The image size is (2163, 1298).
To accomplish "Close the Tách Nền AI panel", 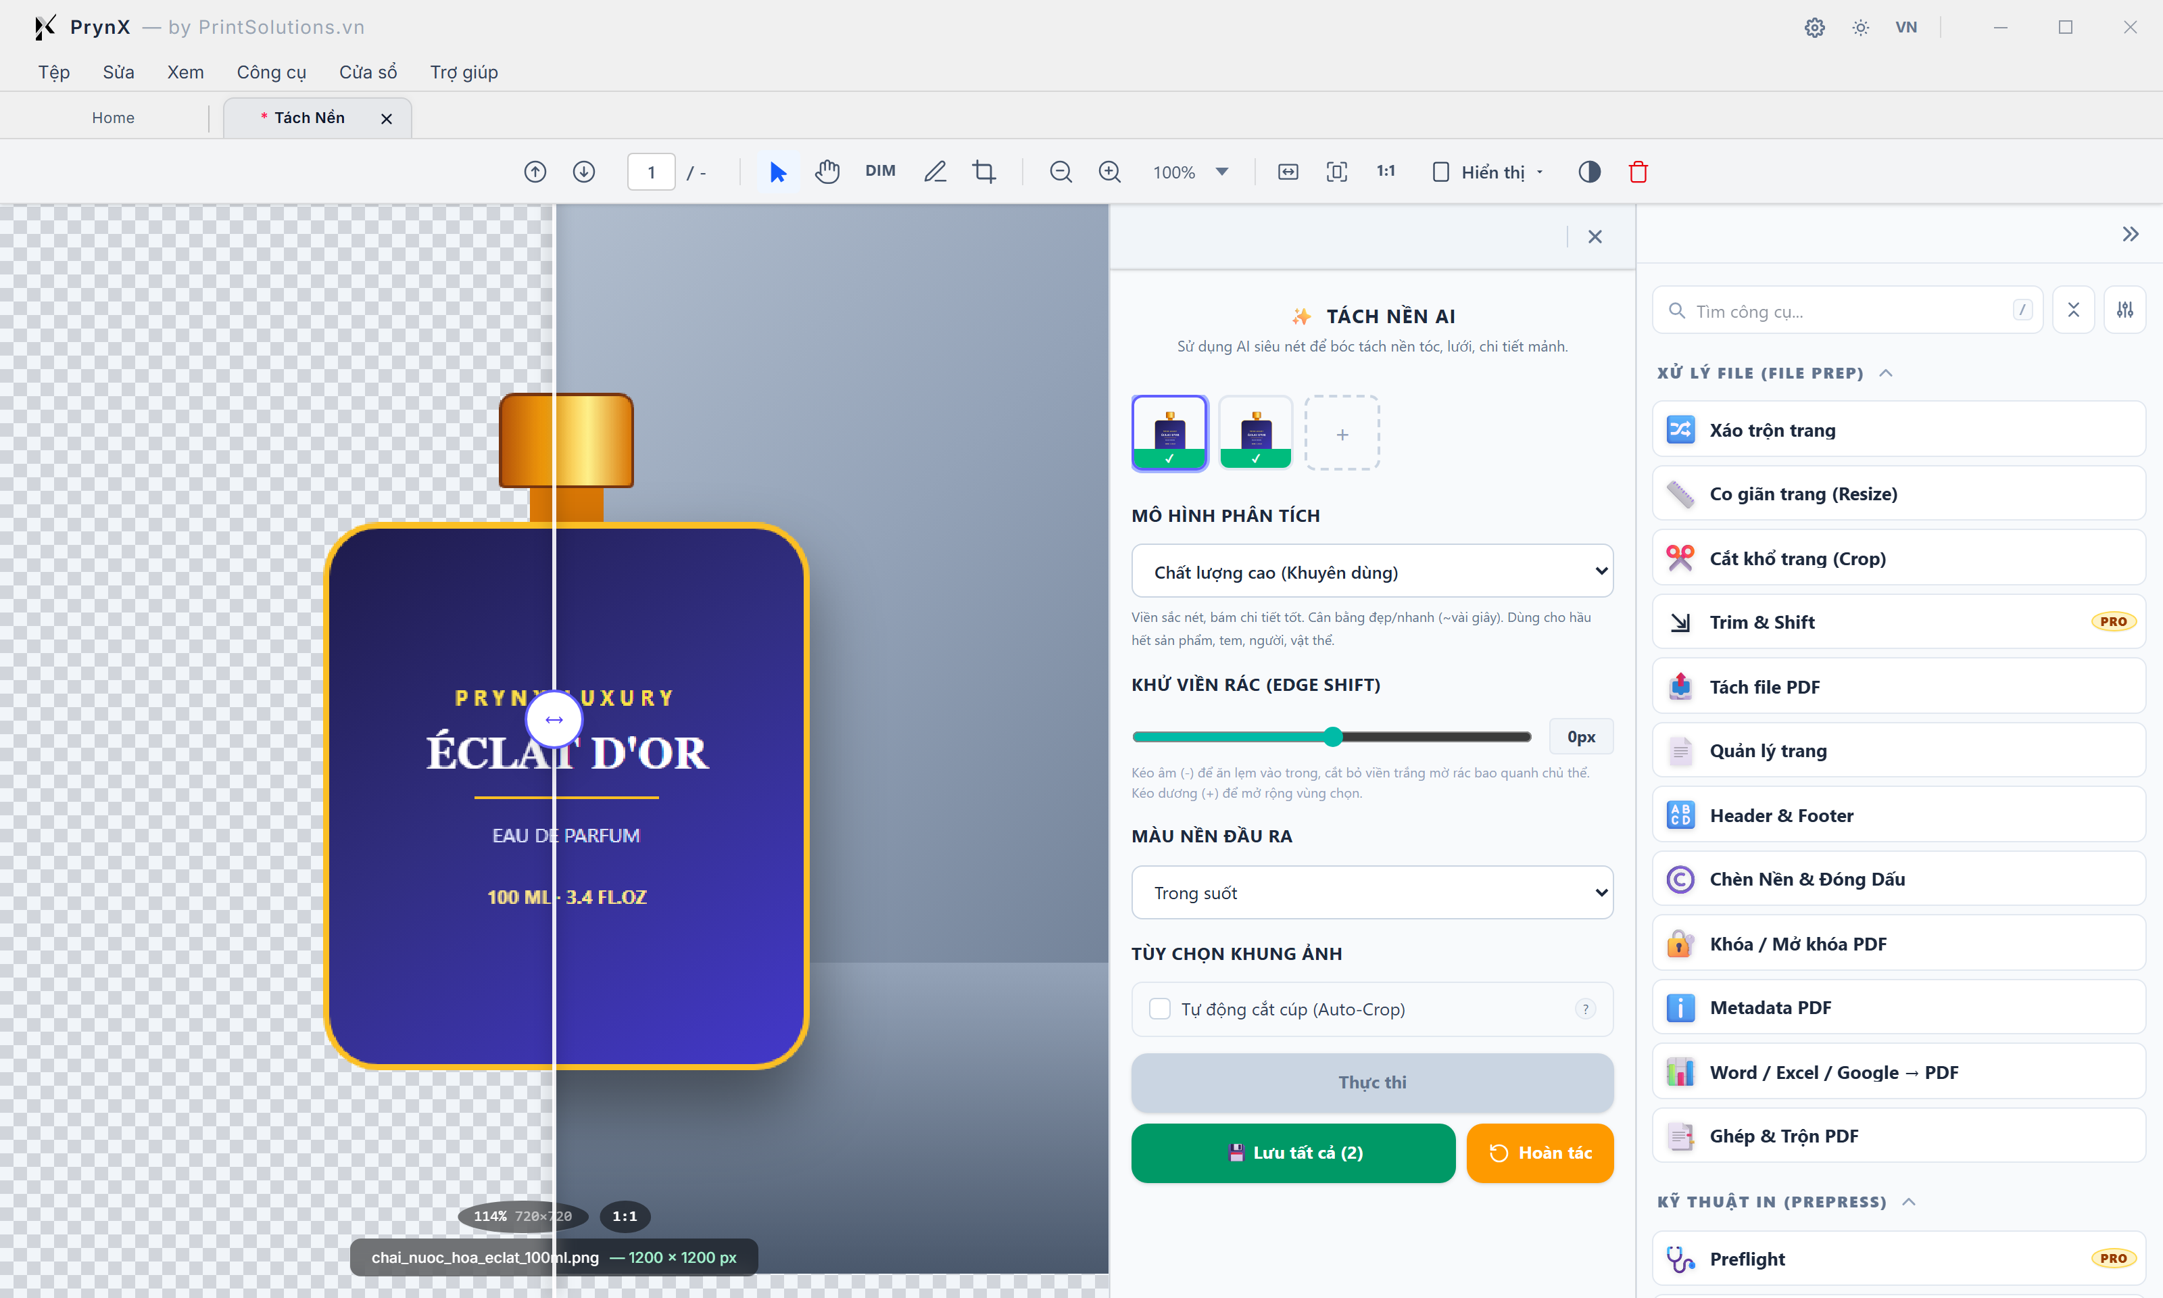I will 1595,236.
